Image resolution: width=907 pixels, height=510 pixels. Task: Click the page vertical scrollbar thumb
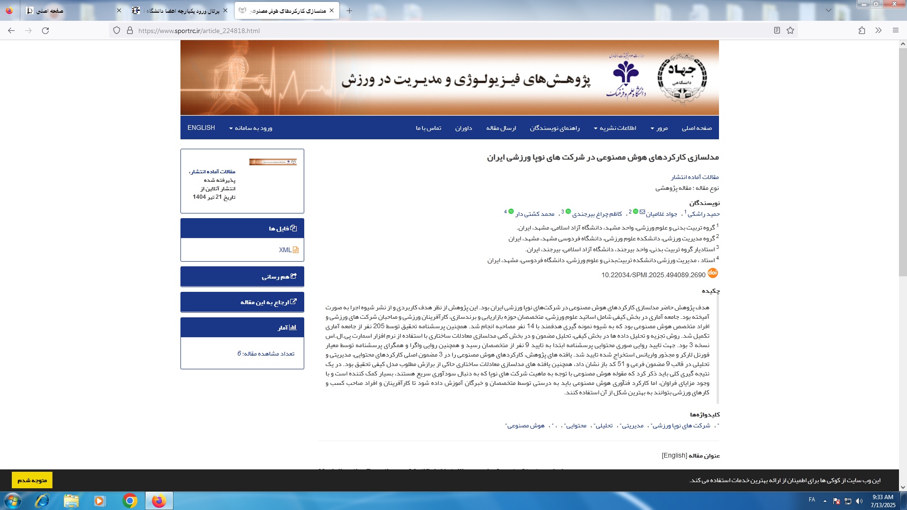tap(903, 163)
